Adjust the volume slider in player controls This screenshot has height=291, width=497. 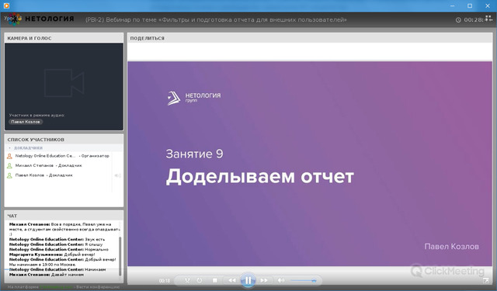click(x=304, y=281)
